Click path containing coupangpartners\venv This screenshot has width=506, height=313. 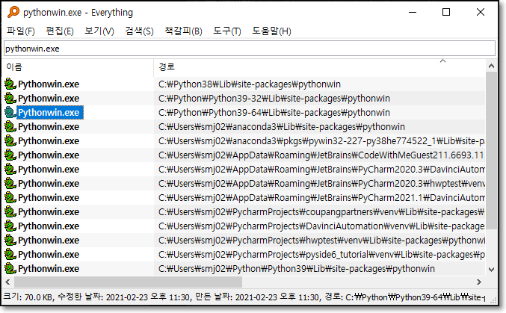coord(321,212)
